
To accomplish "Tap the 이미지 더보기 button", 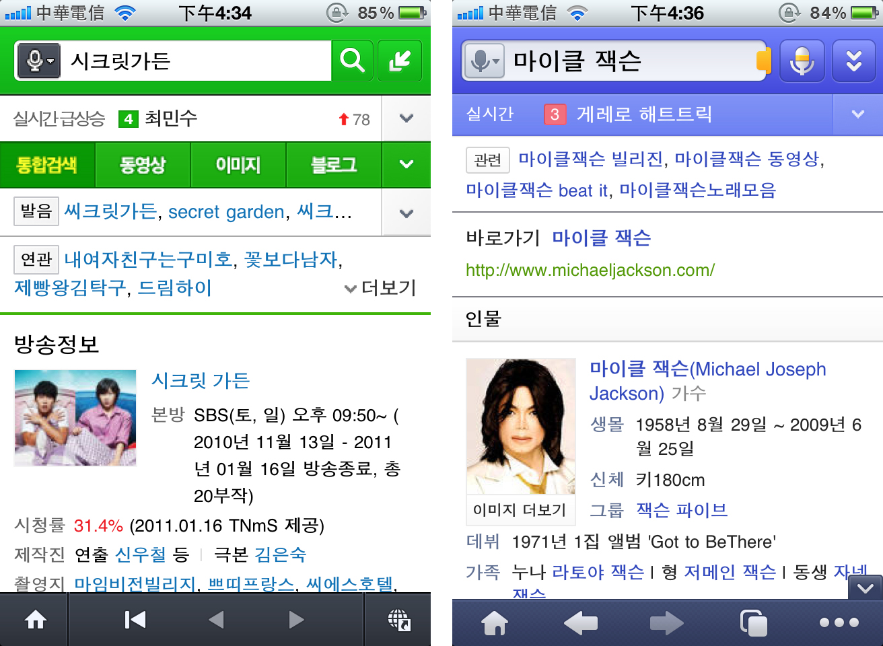I will point(520,510).
